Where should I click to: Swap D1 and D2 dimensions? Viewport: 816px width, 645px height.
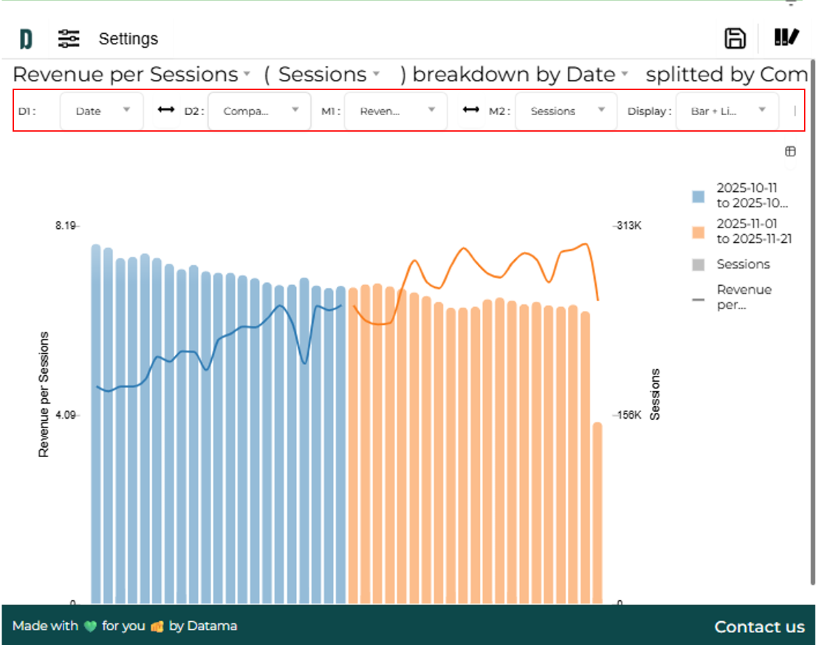(x=166, y=110)
